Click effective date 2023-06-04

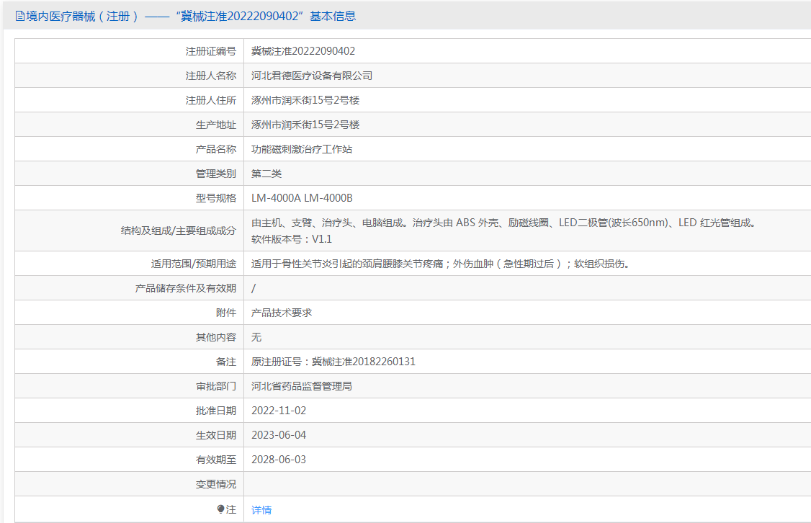click(279, 435)
